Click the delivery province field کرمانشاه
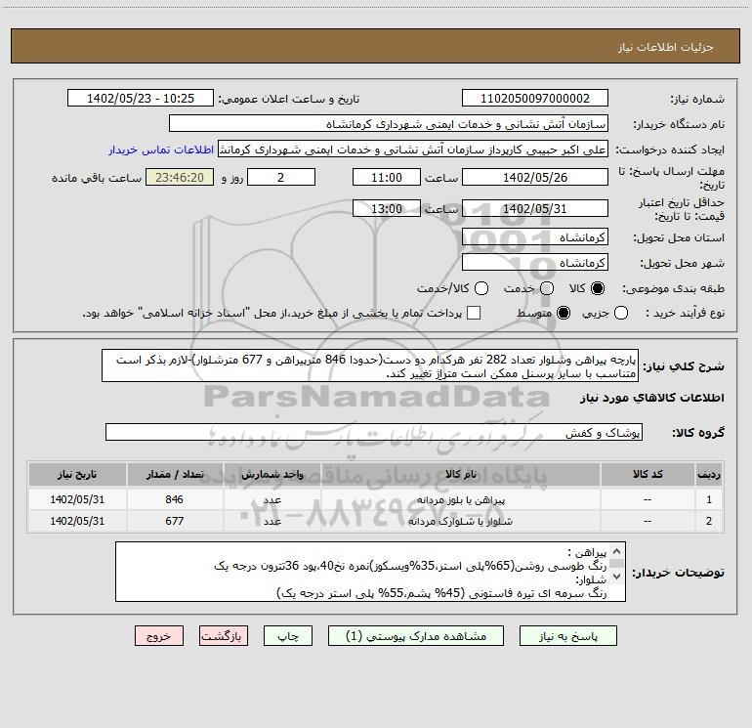 click(x=535, y=237)
